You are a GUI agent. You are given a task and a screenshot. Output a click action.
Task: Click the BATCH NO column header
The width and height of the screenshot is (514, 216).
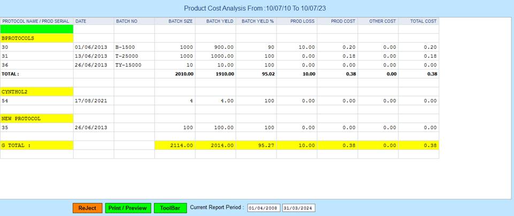(127, 21)
